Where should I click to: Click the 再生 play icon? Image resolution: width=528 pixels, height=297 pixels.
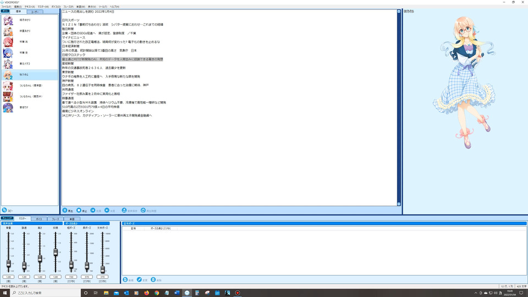65,210
